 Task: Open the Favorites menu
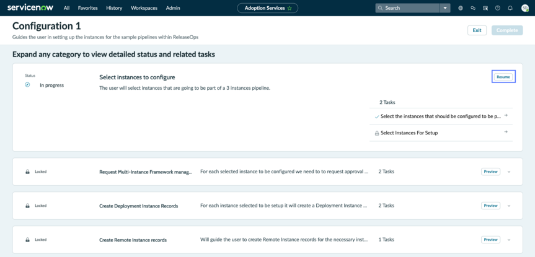(87, 8)
